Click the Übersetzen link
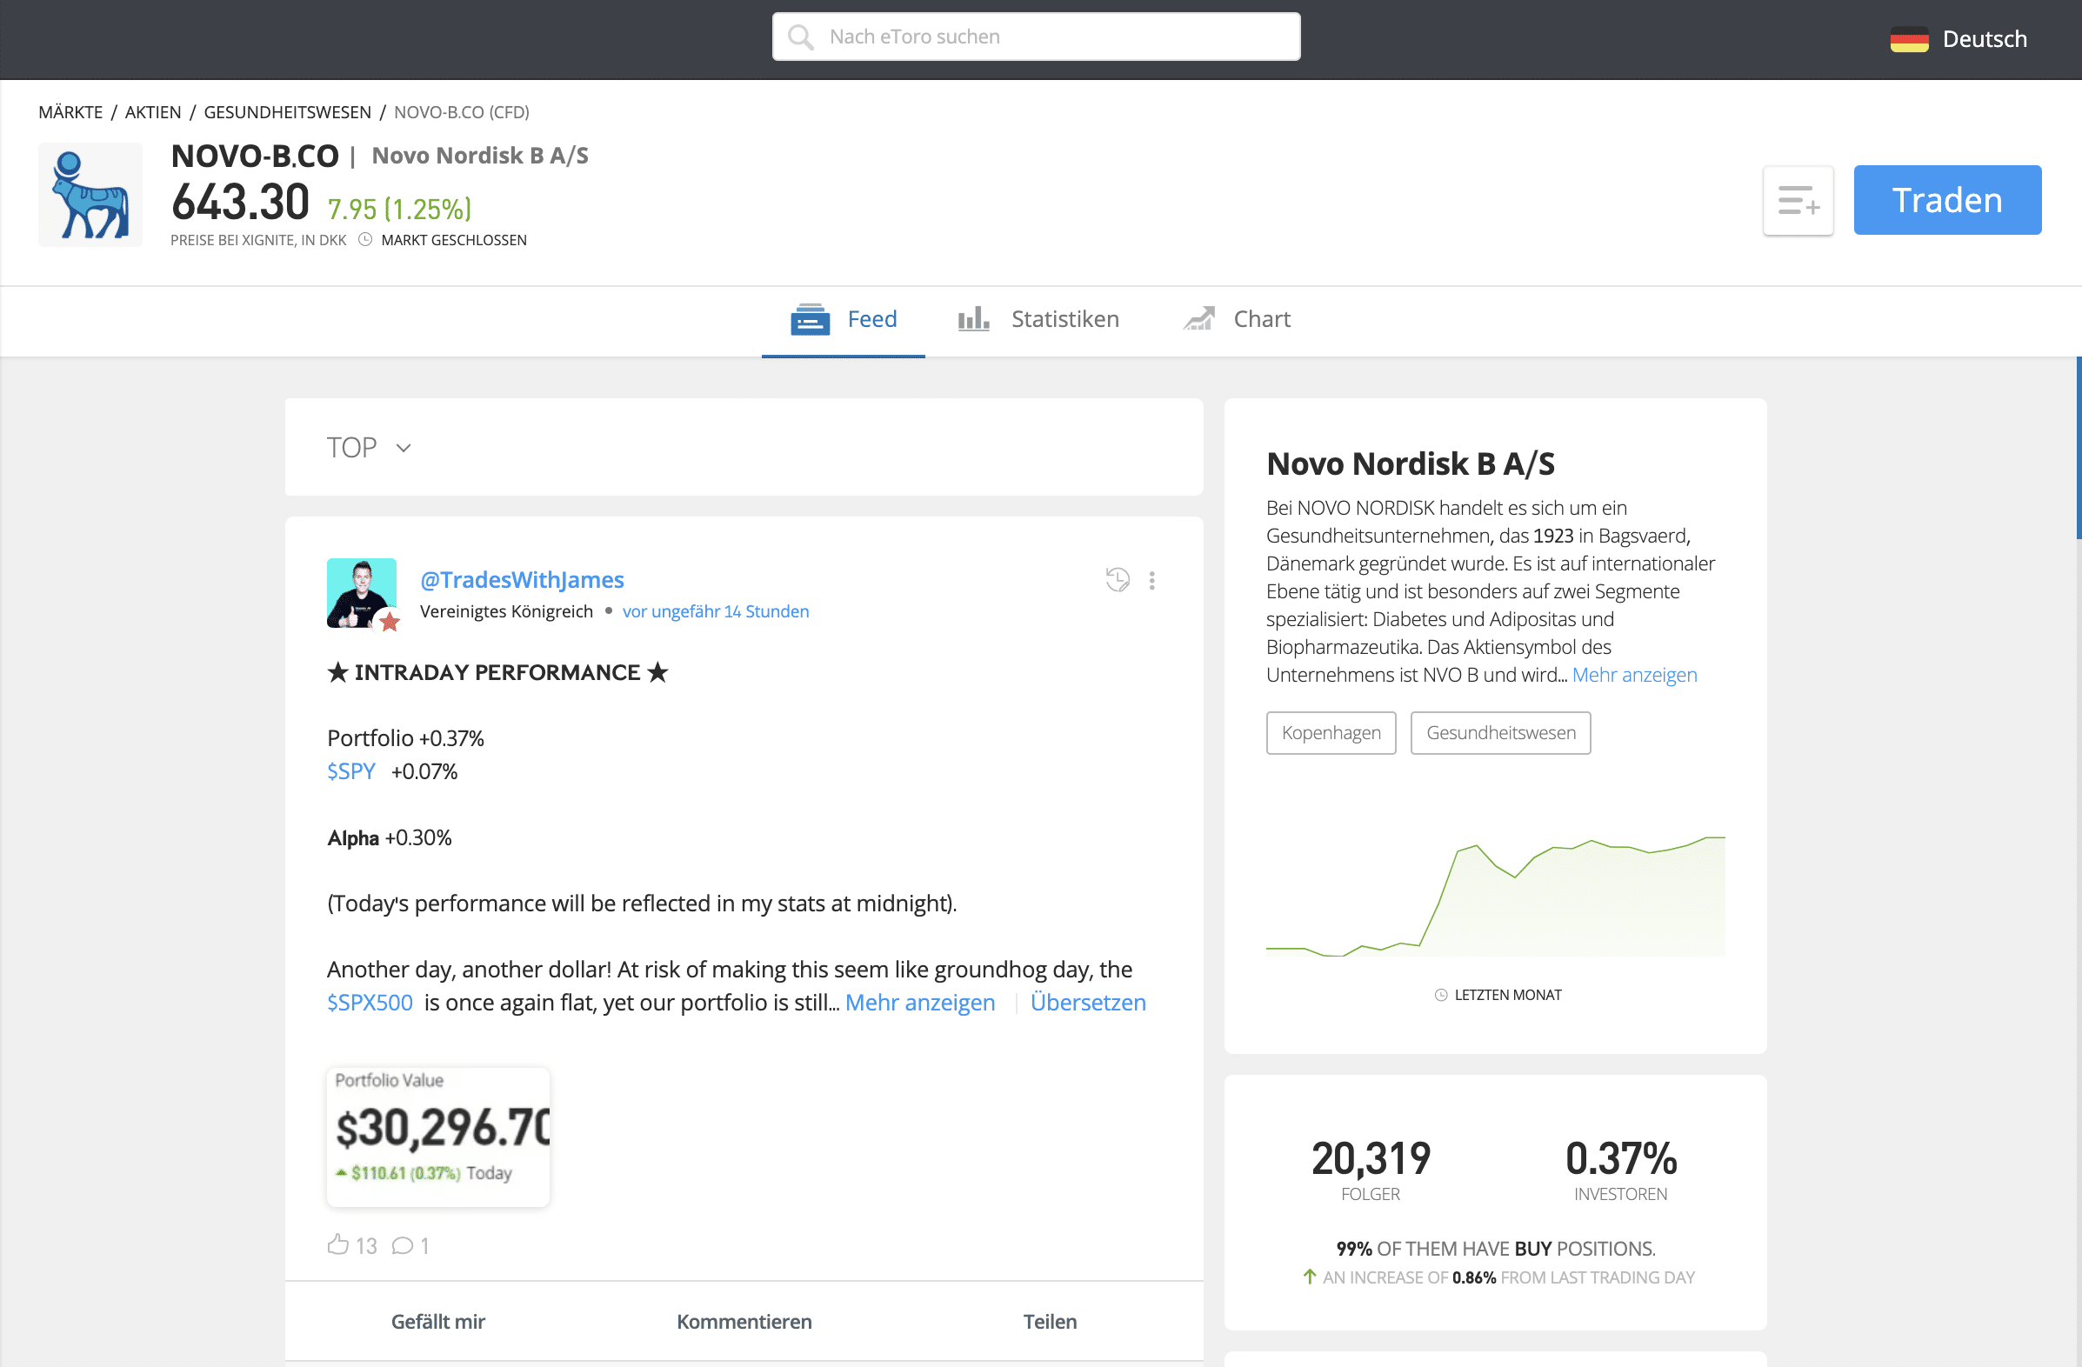The width and height of the screenshot is (2082, 1367). [x=1088, y=1003]
